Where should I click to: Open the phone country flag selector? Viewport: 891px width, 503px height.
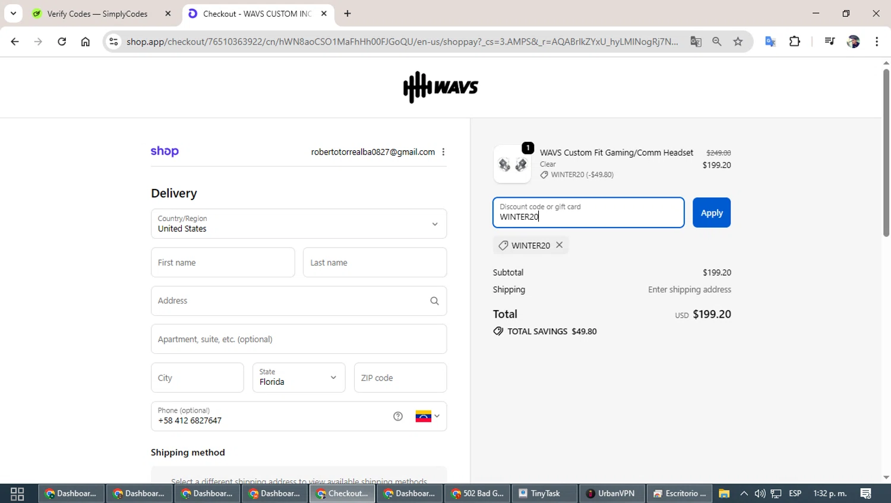(428, 416)
